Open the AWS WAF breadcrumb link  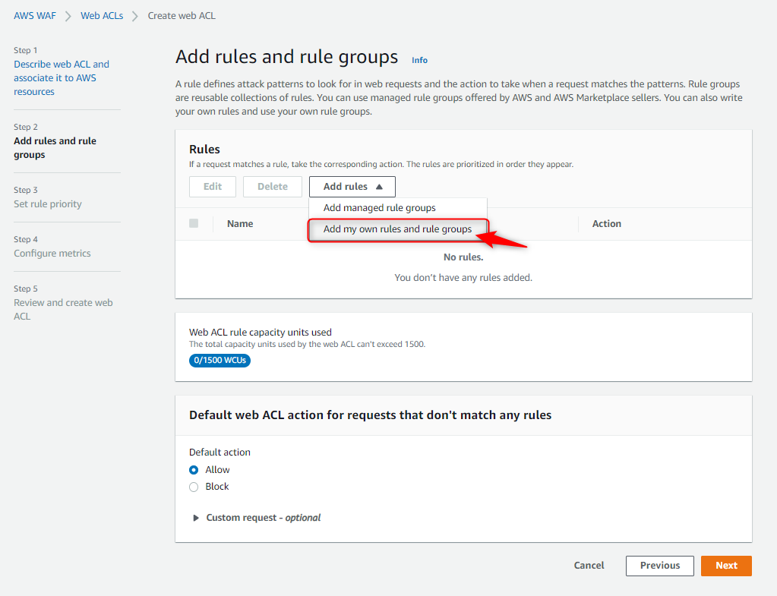[35, 15]
